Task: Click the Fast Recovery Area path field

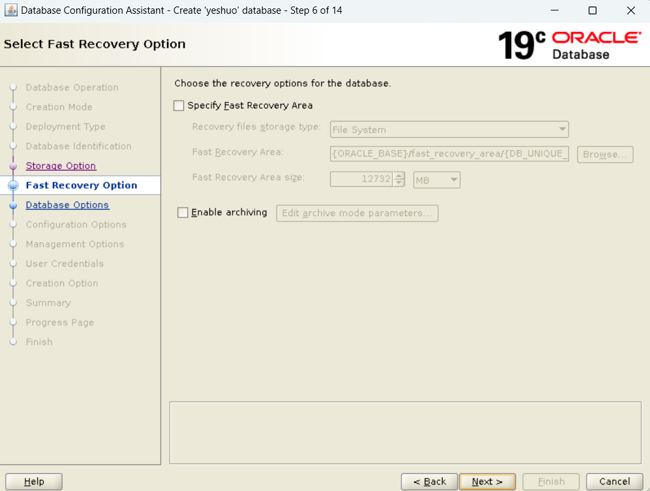Action: 450,154
